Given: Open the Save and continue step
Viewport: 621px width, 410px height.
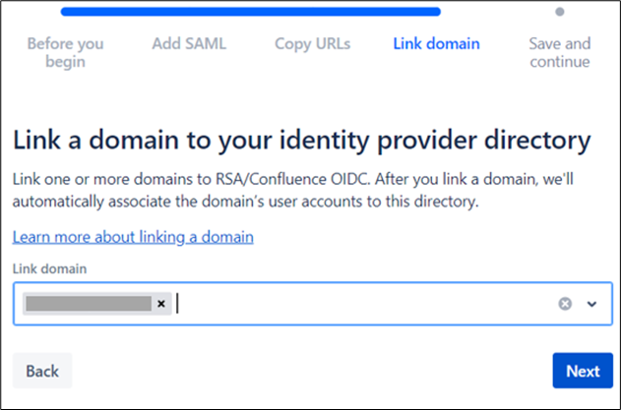Looking at the screenshot, I should (x=559, y=53).
